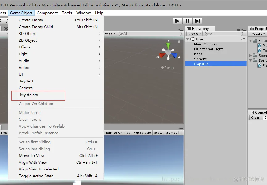Click the Hierarchy search field
Image resolution: width=267 pixels, height=185 pixels.
tap(224, 34)
